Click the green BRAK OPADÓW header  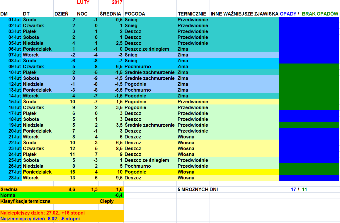[320, 14]
